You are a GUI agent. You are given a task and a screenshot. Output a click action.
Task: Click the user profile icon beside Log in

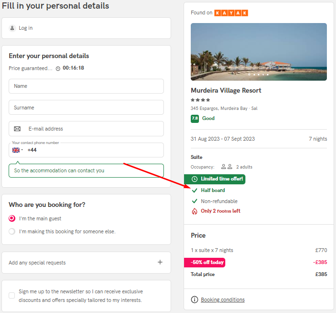point(12,28)
